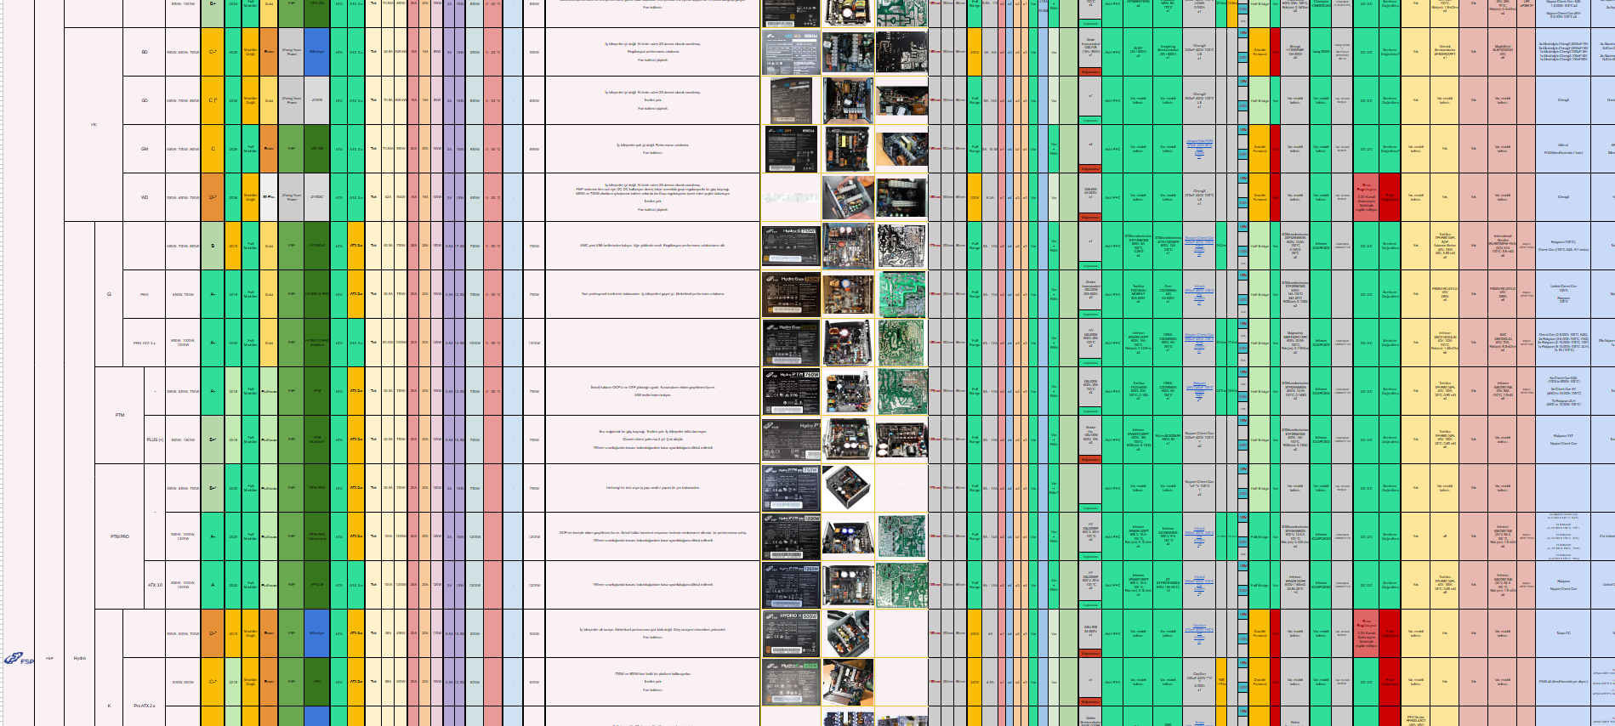The height and width of the screenshot is (726, 1615).
Task: Click the FSP brand logo image
Action: 18,659
